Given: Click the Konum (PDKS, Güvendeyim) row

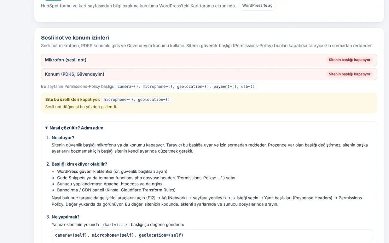Looking at the screenshot, I should pos(209,74).
